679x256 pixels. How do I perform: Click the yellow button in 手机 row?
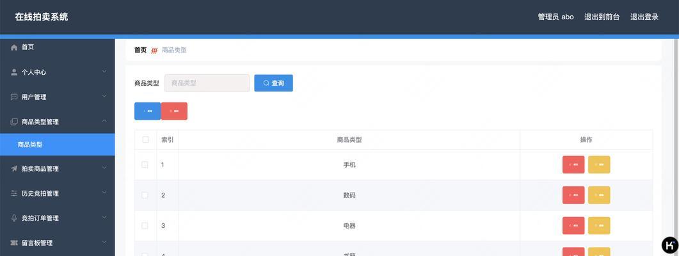pos(599,164)
